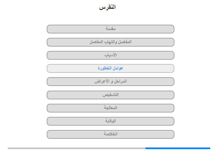Select the blue-text risk factors button
Screen dimensions: 218x150
click(x=110, y=68)
